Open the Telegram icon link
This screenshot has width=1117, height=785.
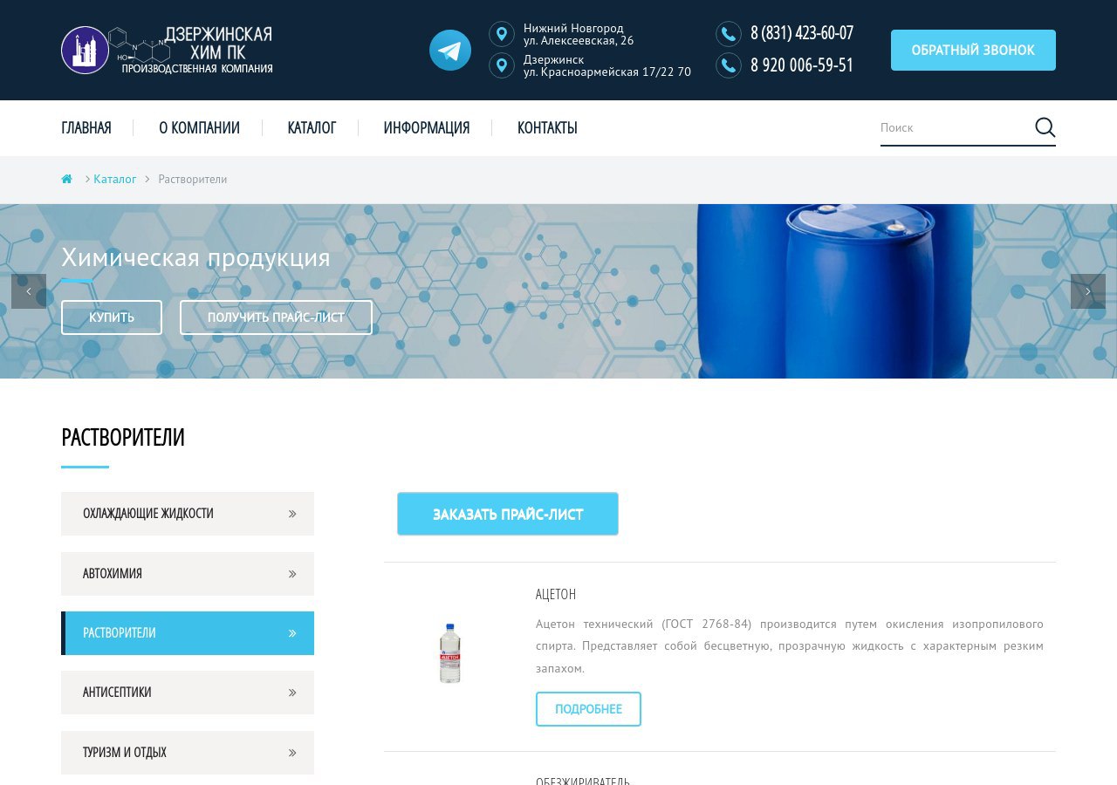(x=450, y=51)
